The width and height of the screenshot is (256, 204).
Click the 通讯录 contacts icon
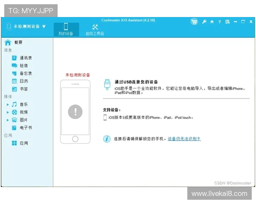pos(15,58)
